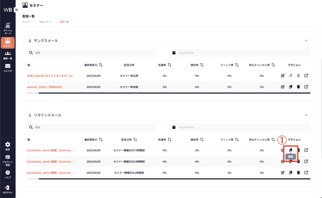Open メルマガ from the sidebar
This screenshot has width=322, height=198.
tap(8, 68)
